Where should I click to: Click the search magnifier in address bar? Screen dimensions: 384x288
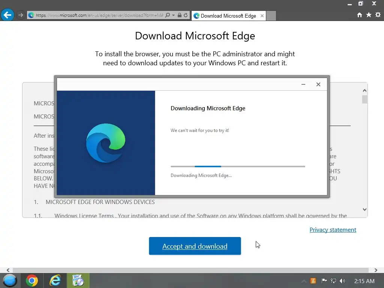click(168, 15)
